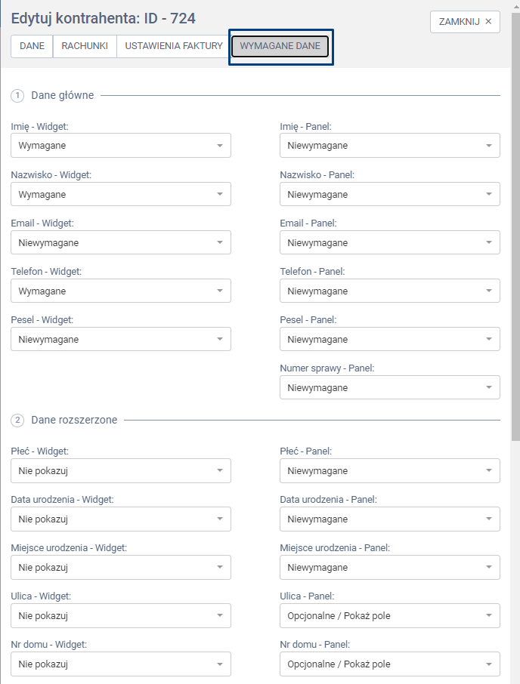Open the Ulica - Panel dropdown
Viewport: 520px width, 684px height.
click(389, 616)
